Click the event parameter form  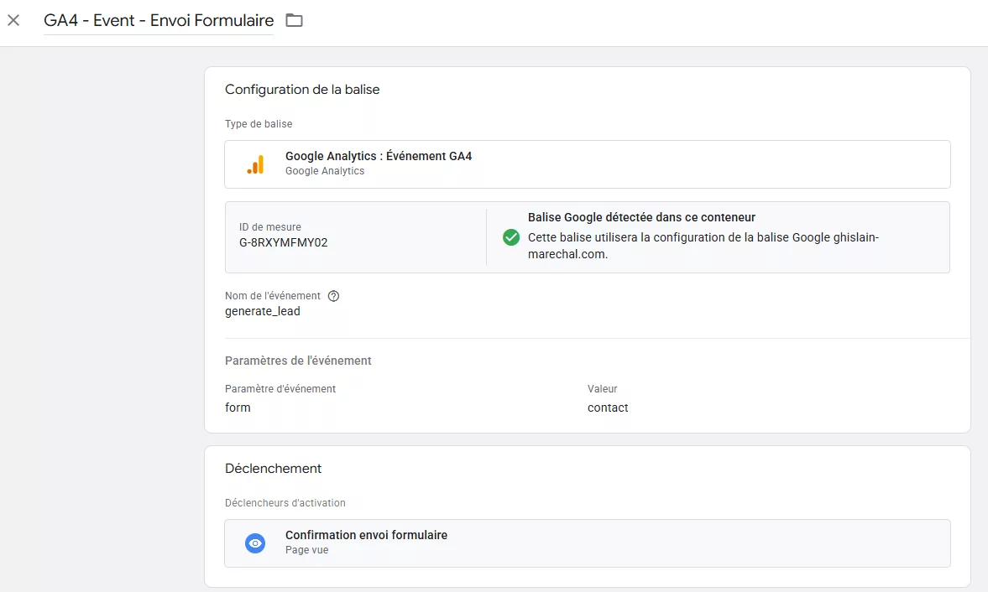(x=238, y=408)
